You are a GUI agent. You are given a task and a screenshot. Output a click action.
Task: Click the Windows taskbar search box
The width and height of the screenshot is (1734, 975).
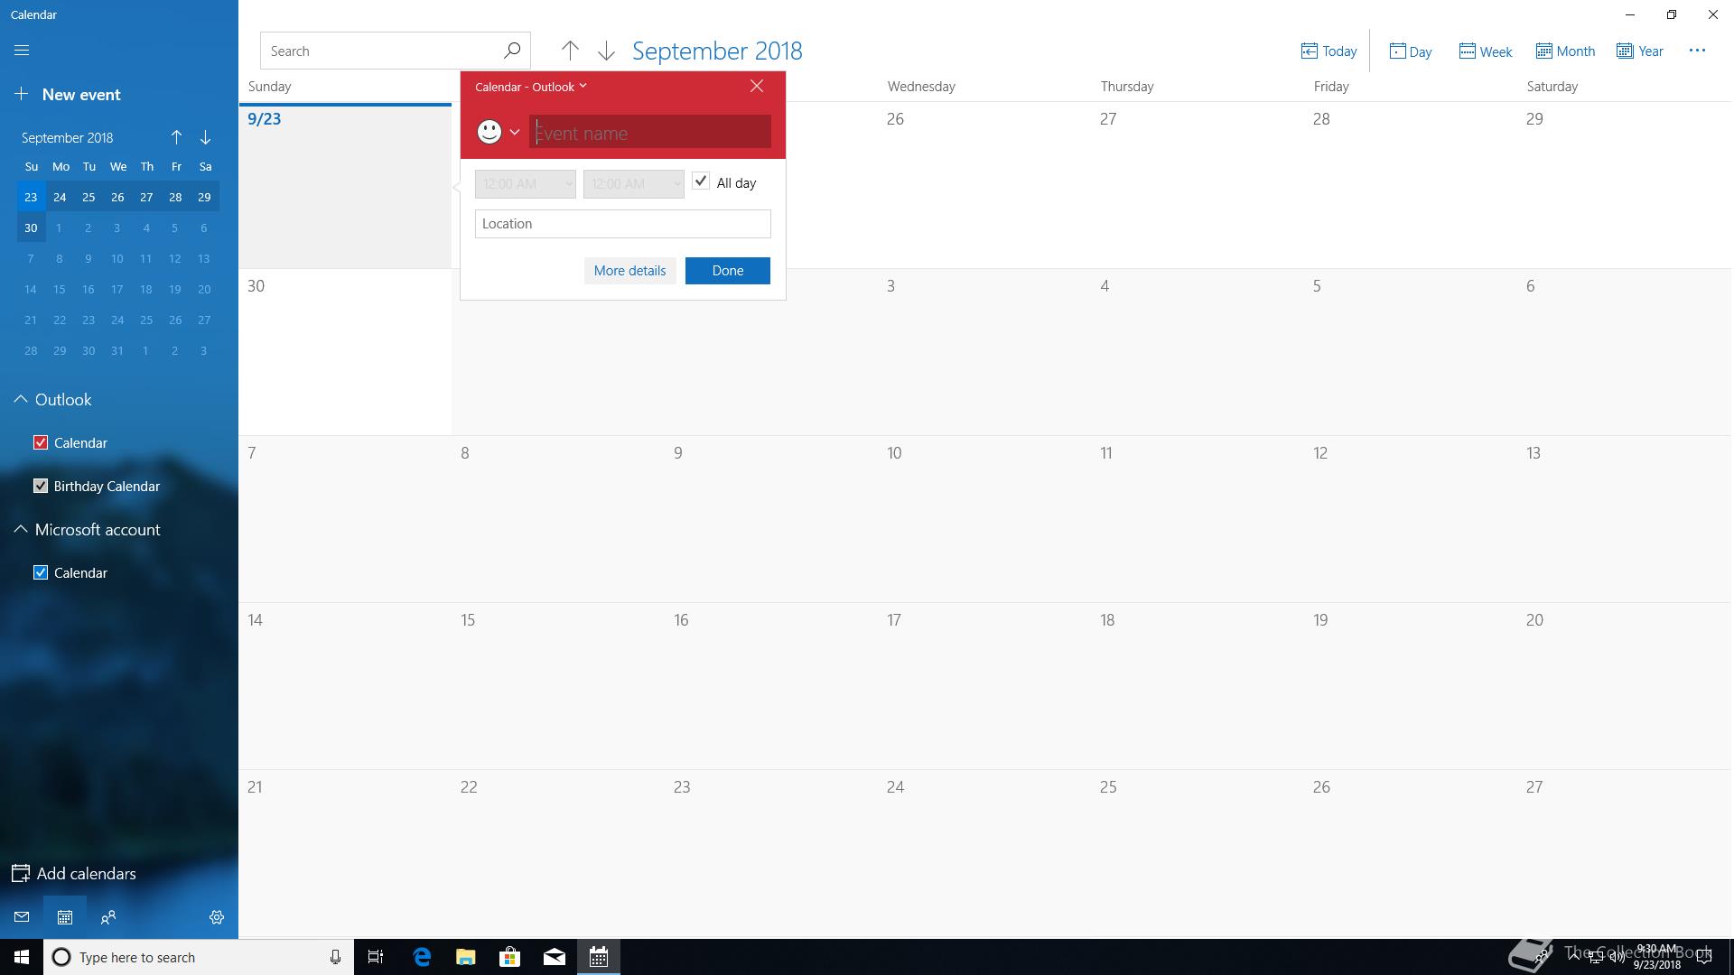click(x=199, y=957)
